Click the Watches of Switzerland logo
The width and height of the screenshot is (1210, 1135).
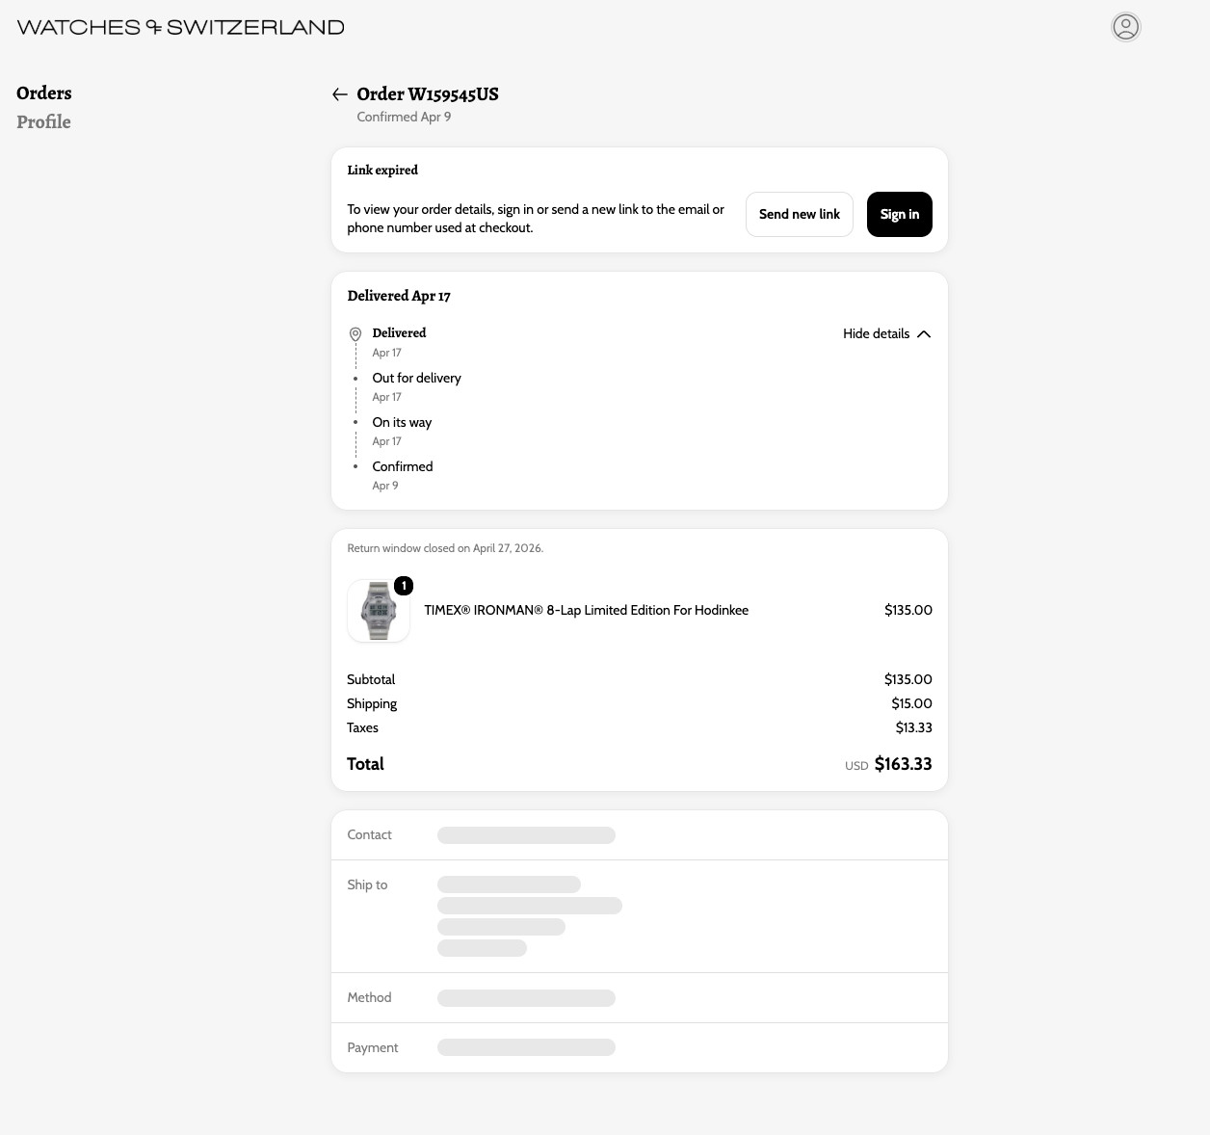[x=180, y=27]
